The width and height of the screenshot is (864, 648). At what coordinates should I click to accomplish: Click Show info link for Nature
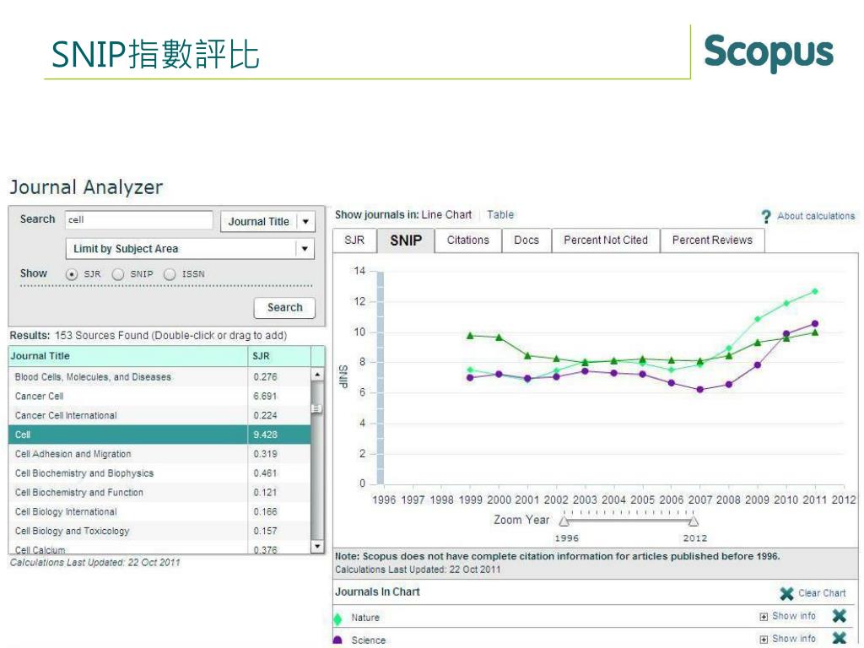click(793, 616)
